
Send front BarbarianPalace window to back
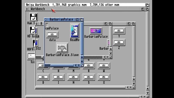point(81,20)
